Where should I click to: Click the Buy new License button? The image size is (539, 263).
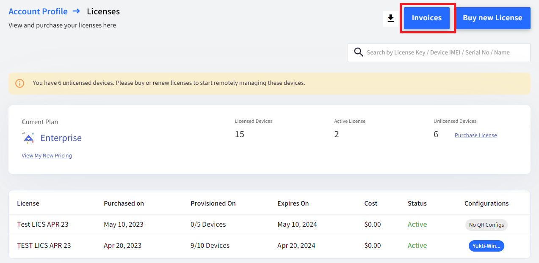[492, 18]
